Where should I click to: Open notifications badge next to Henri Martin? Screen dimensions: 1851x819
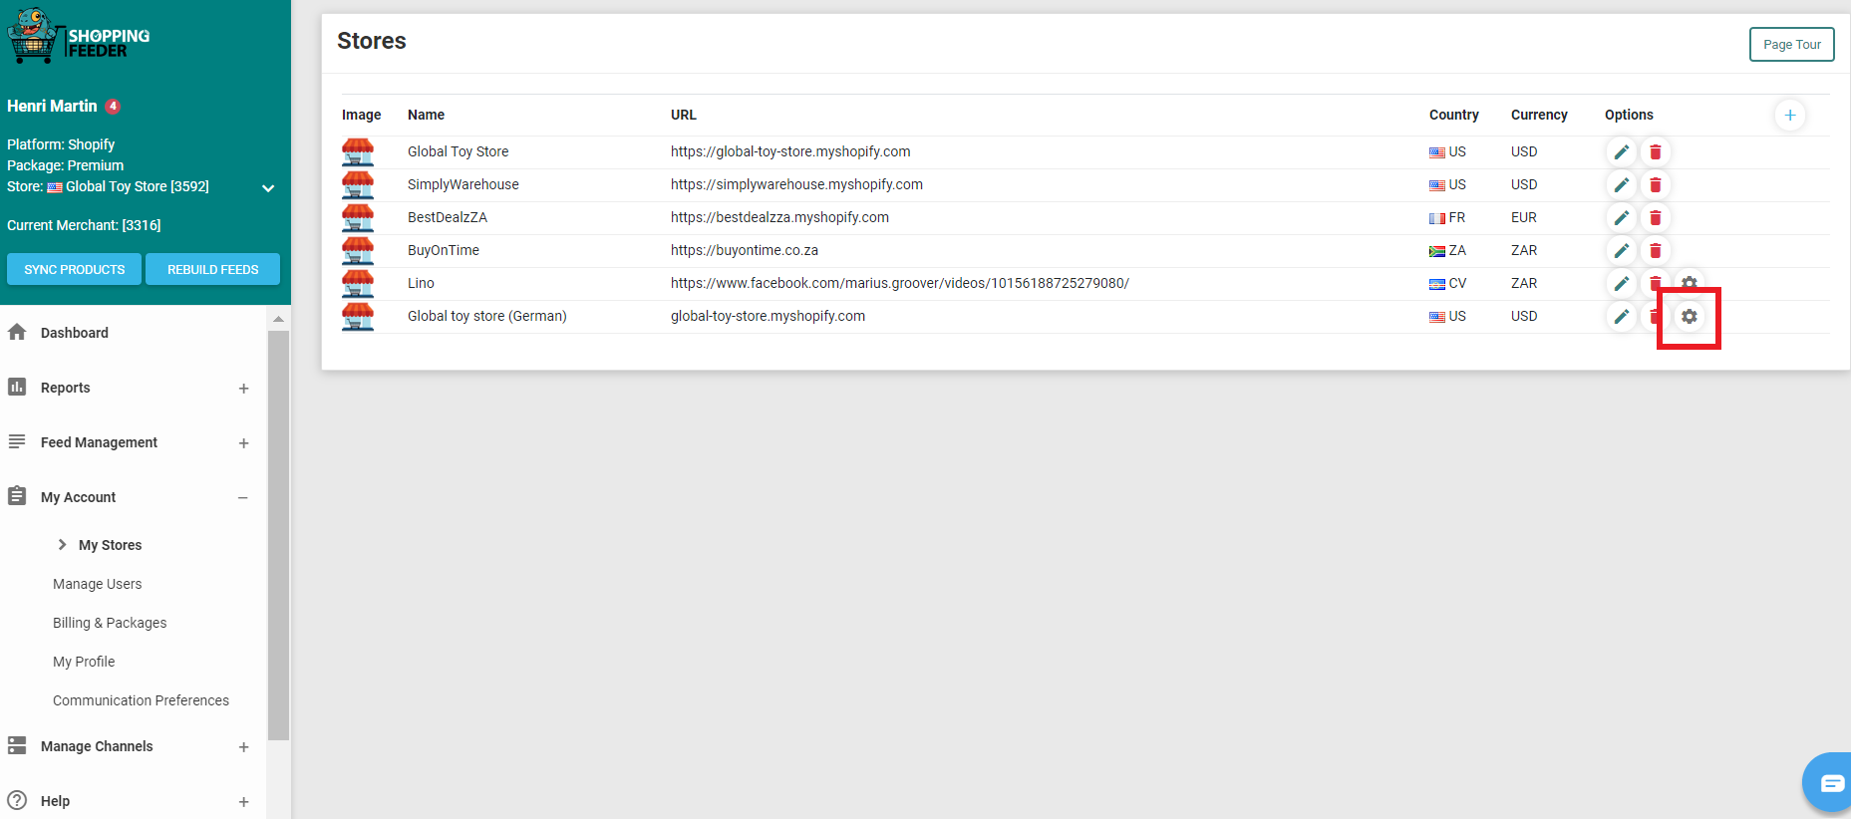[113, 106]
